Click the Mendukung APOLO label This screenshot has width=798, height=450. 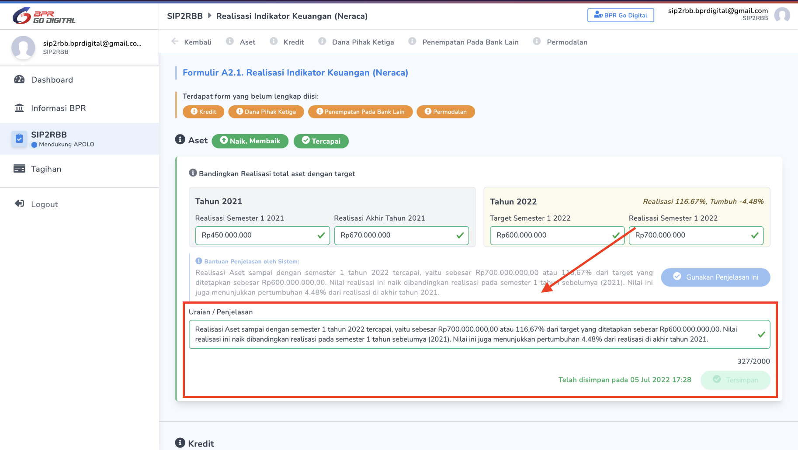pos(66,145)
